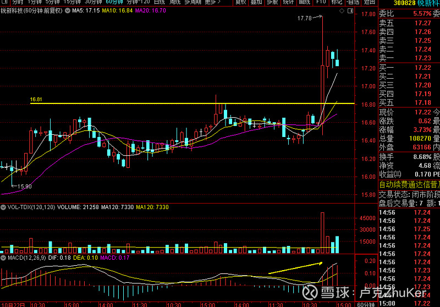Click the tallest red volume bar
Screen dimensions: 440x307
322,233
